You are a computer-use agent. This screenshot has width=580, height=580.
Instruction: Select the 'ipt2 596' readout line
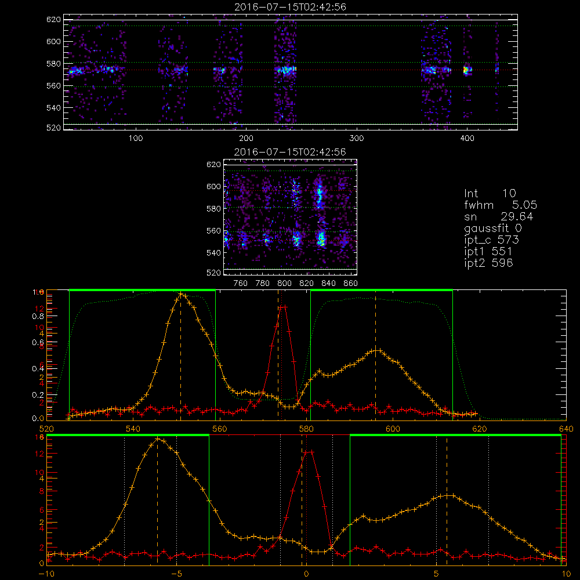pyautogui.click(x=488, y=263)
